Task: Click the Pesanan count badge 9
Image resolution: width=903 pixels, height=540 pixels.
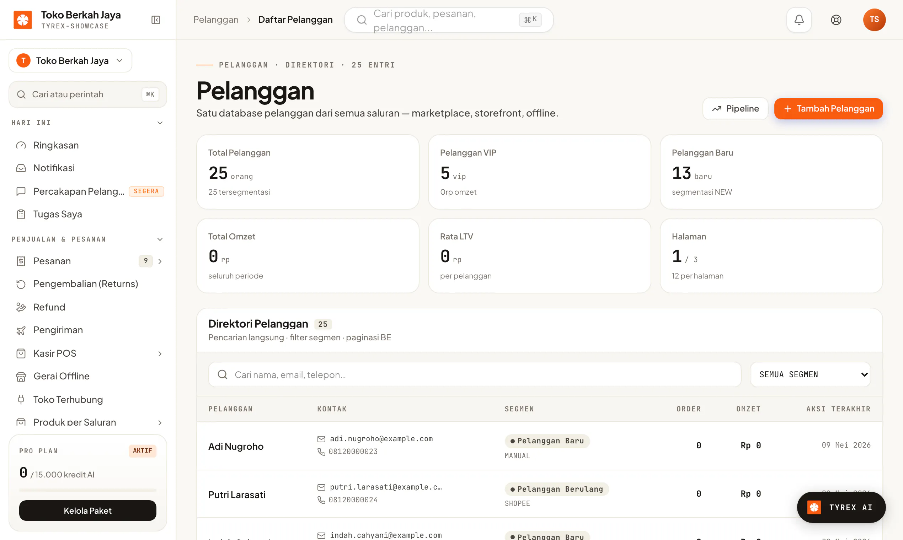Action: 146,261
